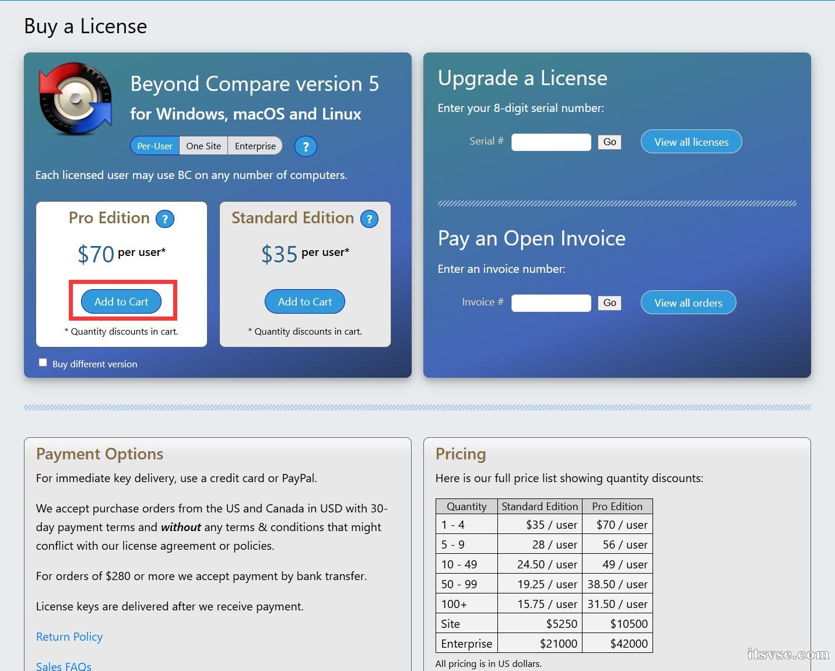Enable the Buy different version checkbox

43,363
